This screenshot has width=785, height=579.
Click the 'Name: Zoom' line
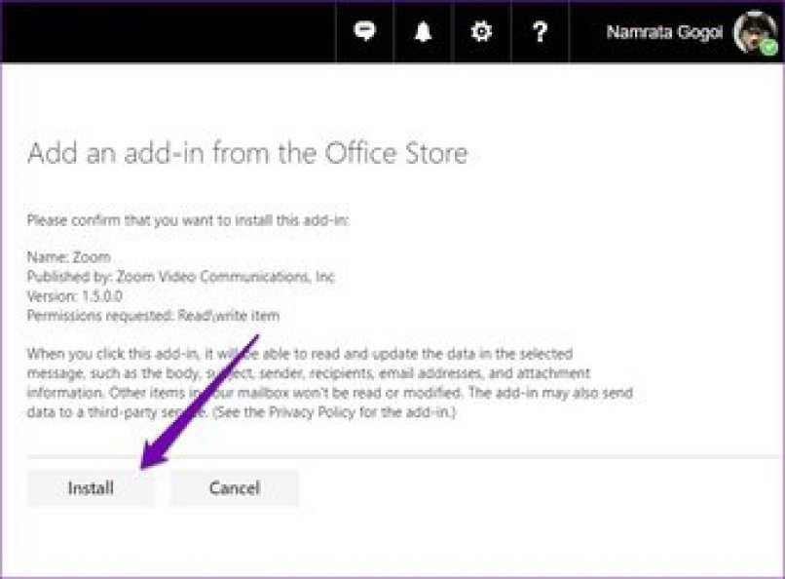tap(68, 257)
